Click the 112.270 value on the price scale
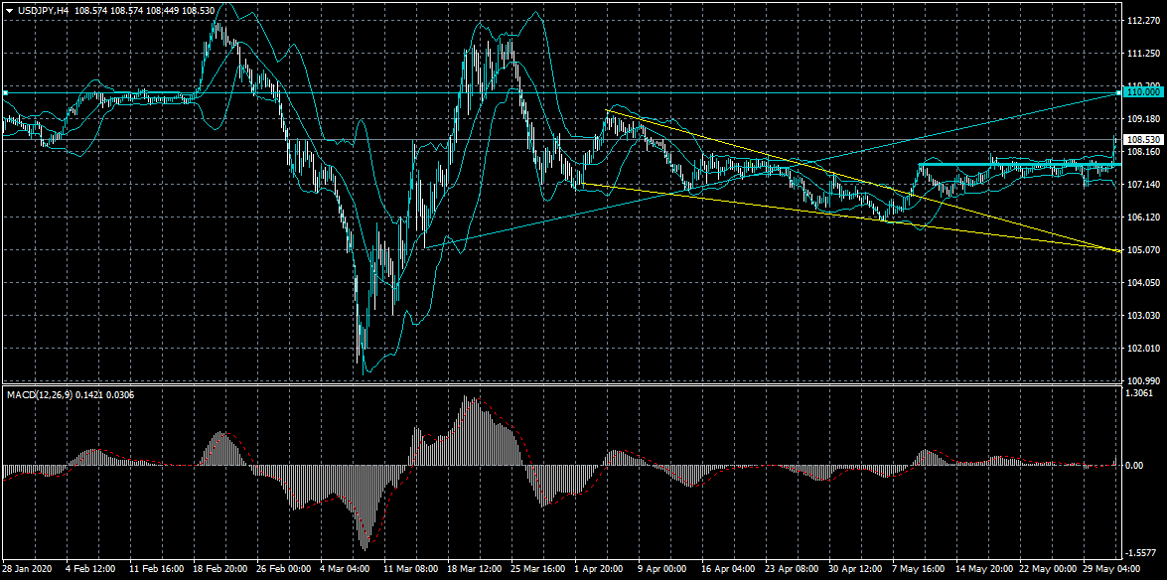Viewport: 1167px width, 580px height. 1144,22
